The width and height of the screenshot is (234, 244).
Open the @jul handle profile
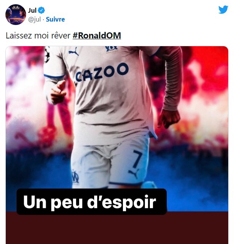(34, 20)
